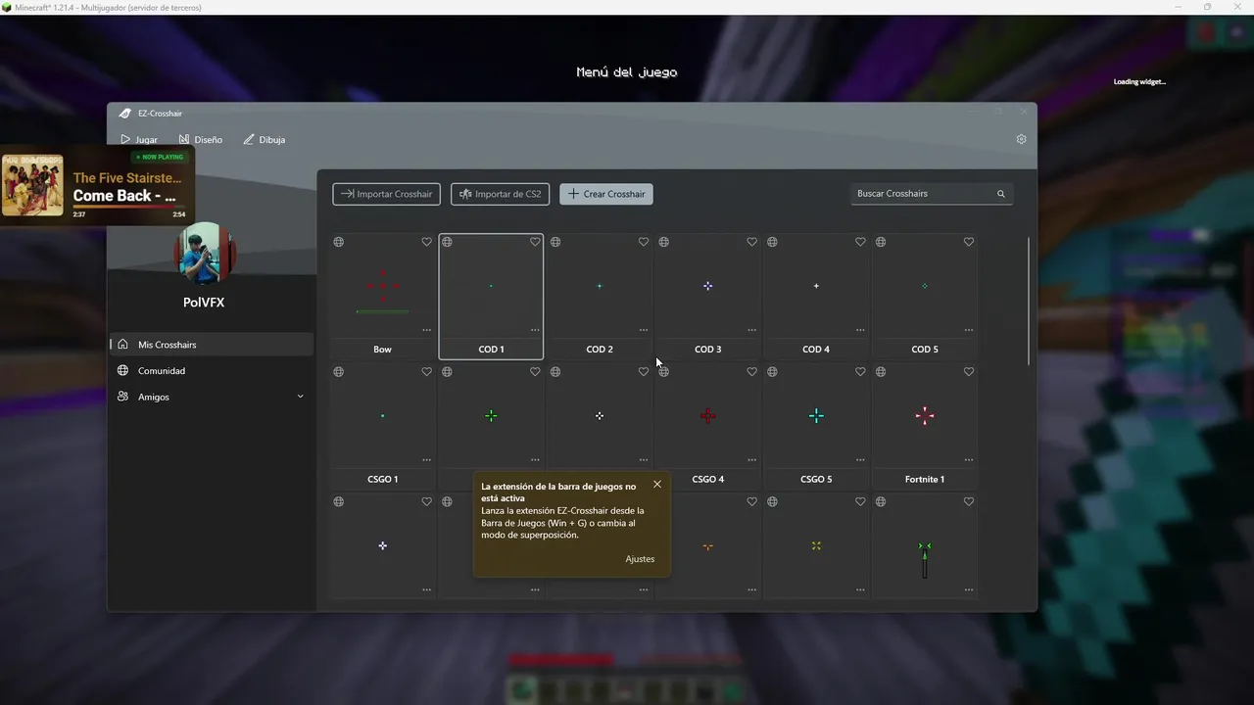Click the Minecraft window title bar icon
The width and height of the screenshot is (1254, 705).
[x=7, y=7]
